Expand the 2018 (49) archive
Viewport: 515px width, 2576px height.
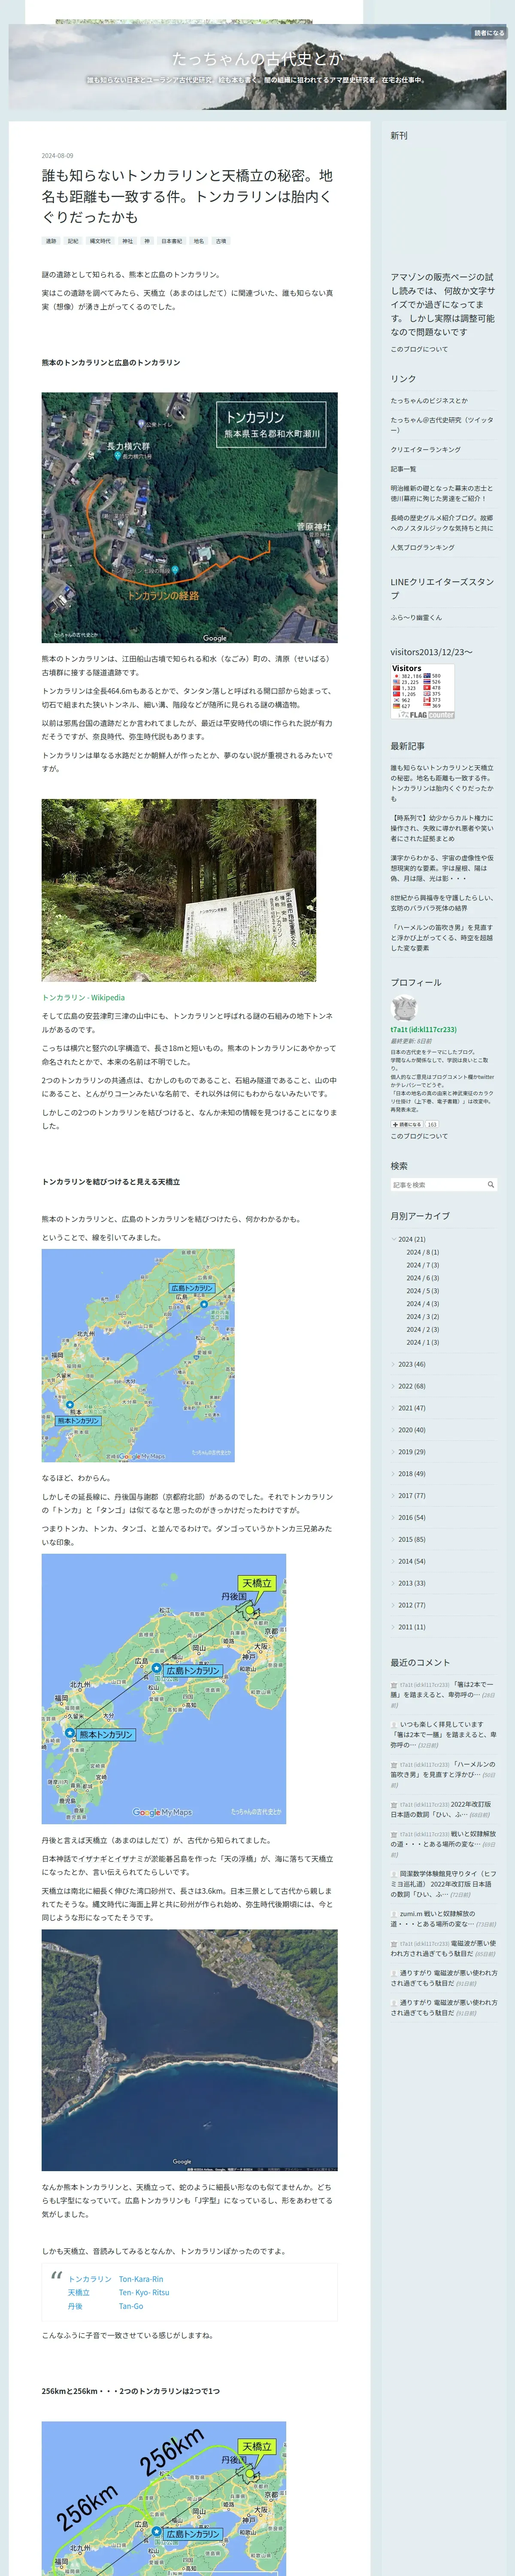tap(393, 1474)
